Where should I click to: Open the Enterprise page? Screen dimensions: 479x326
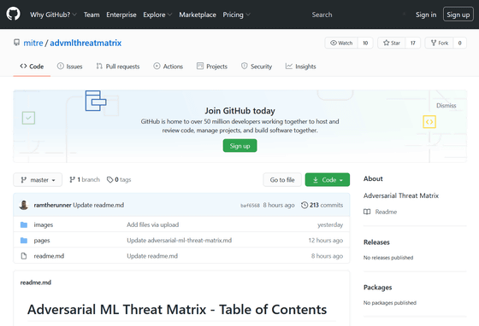[121, 15]
